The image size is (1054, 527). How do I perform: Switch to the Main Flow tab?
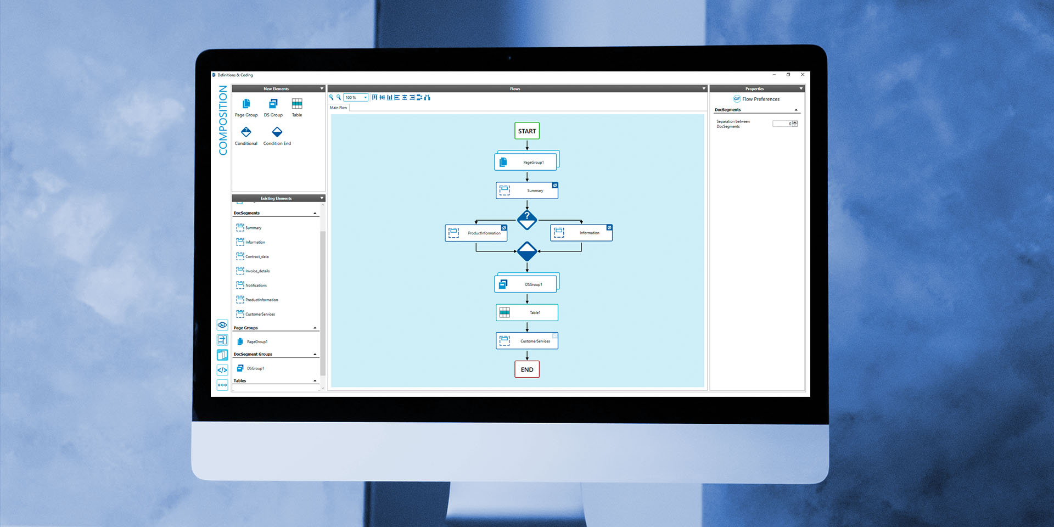[339, 108]
